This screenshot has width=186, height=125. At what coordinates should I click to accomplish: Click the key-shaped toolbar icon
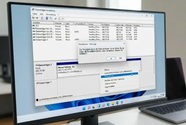[x=55, y=19]
